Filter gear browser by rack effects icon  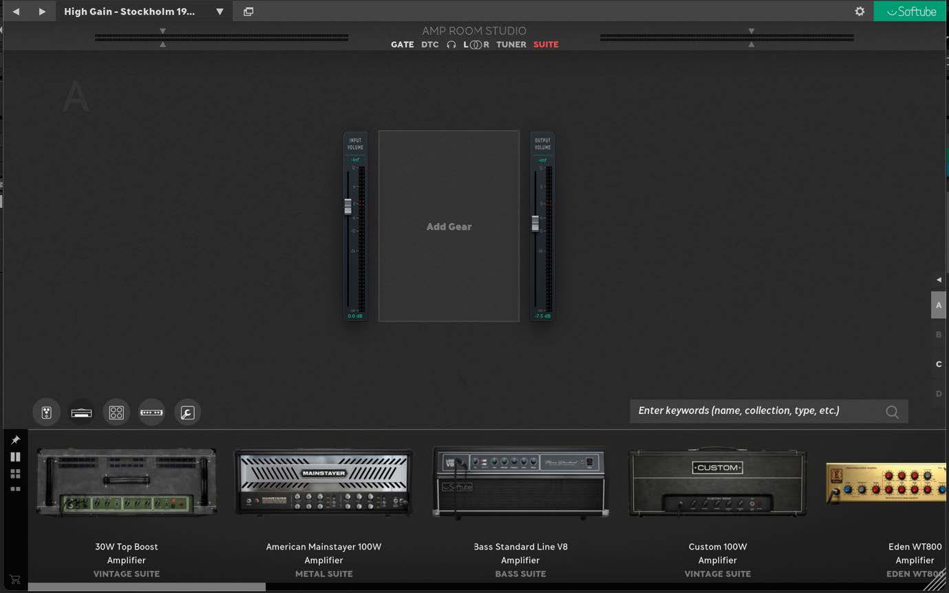pos(151,413)
